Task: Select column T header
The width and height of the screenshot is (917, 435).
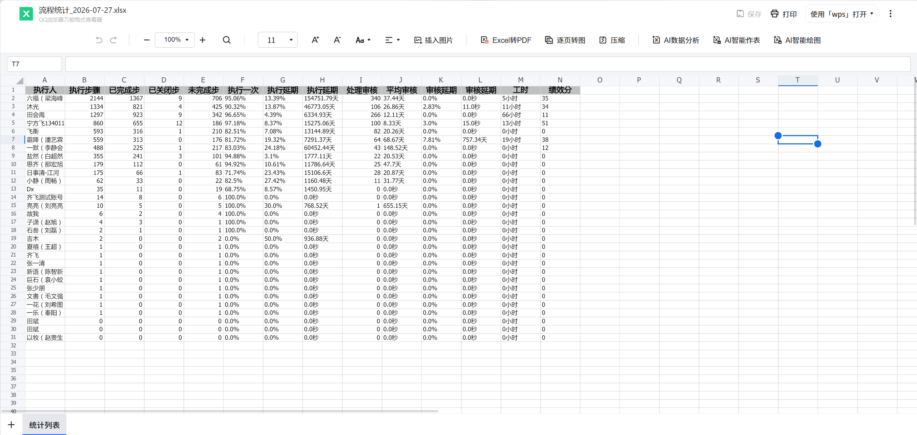Action: [798, 80]
